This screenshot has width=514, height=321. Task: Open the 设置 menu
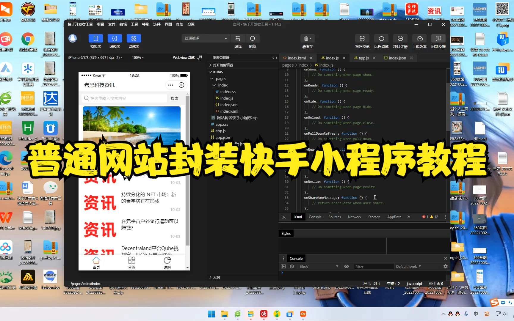click(x=191, y=24)
